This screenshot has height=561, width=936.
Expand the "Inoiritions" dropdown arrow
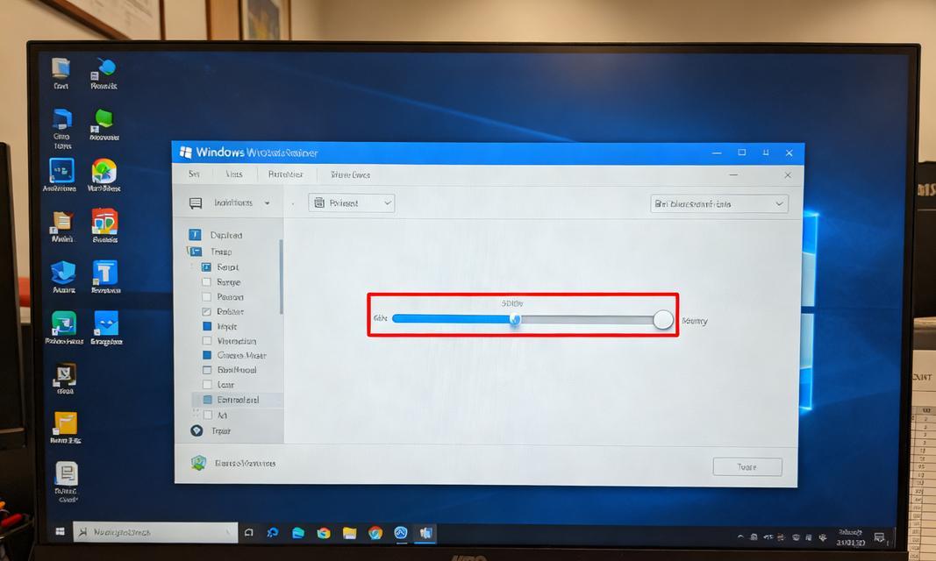(268, 203)
